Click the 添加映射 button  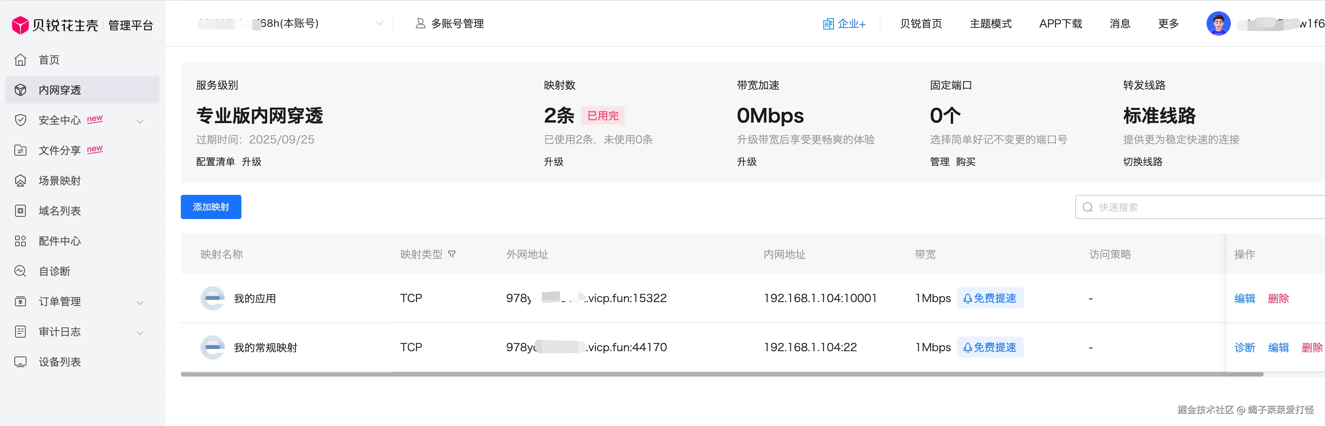point(211,207)
